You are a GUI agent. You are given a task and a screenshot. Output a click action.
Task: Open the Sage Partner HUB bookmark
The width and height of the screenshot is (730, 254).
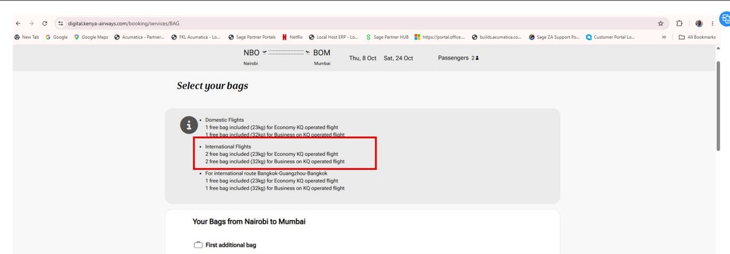[387, 37]
